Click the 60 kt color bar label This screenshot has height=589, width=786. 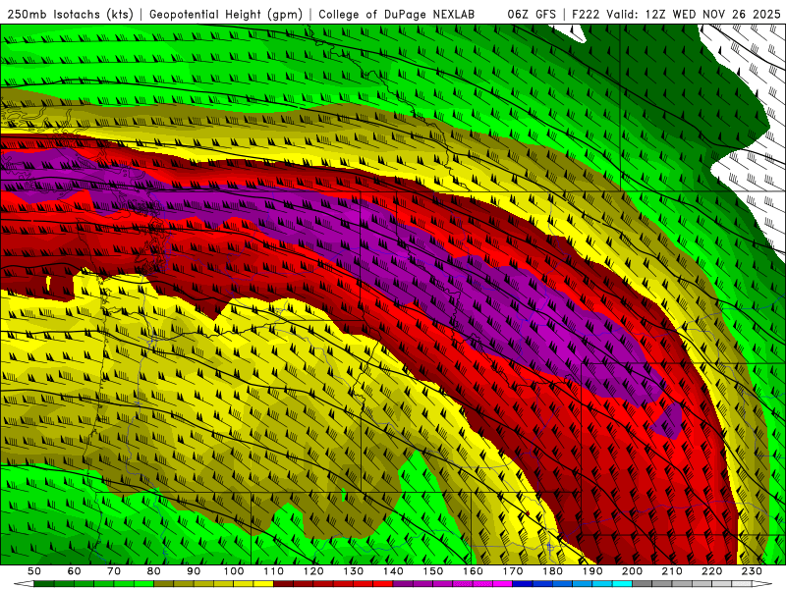pyautogui.click(x=74, y=571)
